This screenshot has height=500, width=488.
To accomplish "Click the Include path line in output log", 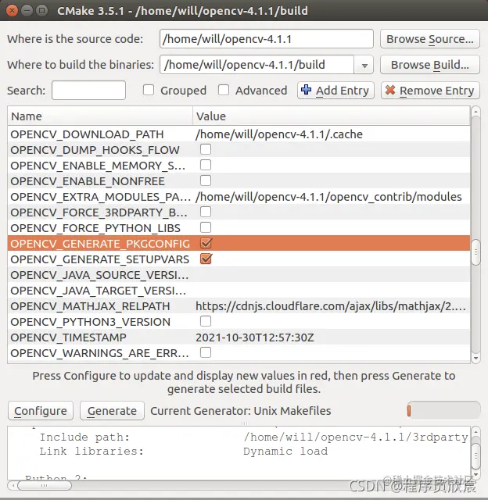I will [253, 437].
